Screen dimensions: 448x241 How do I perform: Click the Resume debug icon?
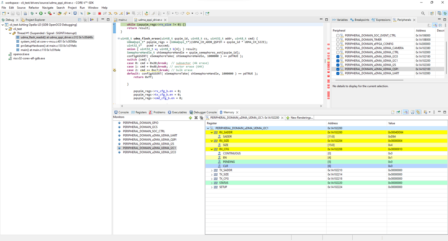coord(88,14)
